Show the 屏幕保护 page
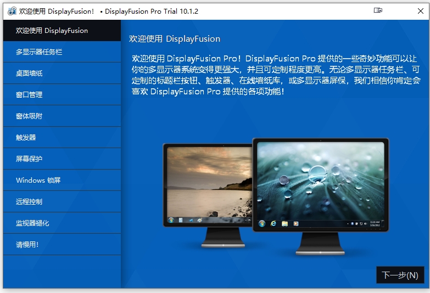 pyautogui.click(x=62, y=159)
